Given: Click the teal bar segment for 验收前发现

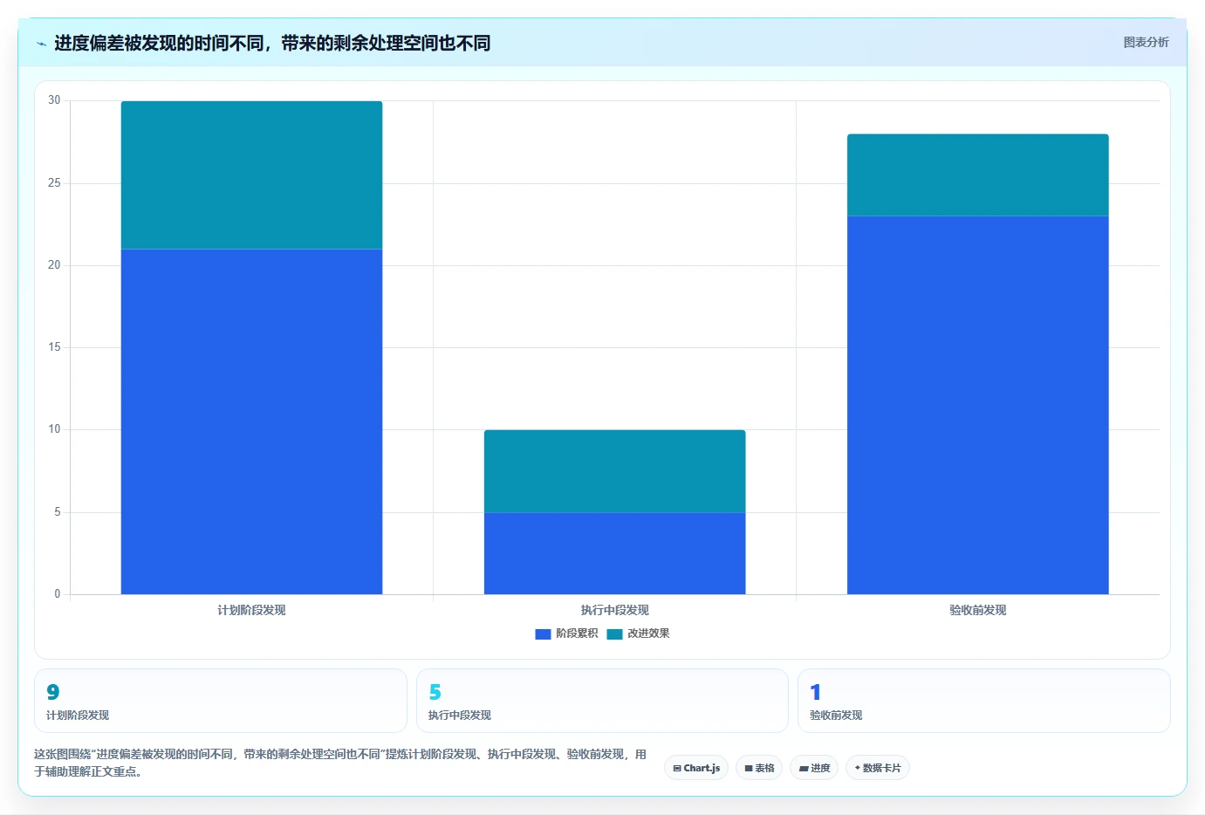Looking at the screenshot, I should point(977,175).
